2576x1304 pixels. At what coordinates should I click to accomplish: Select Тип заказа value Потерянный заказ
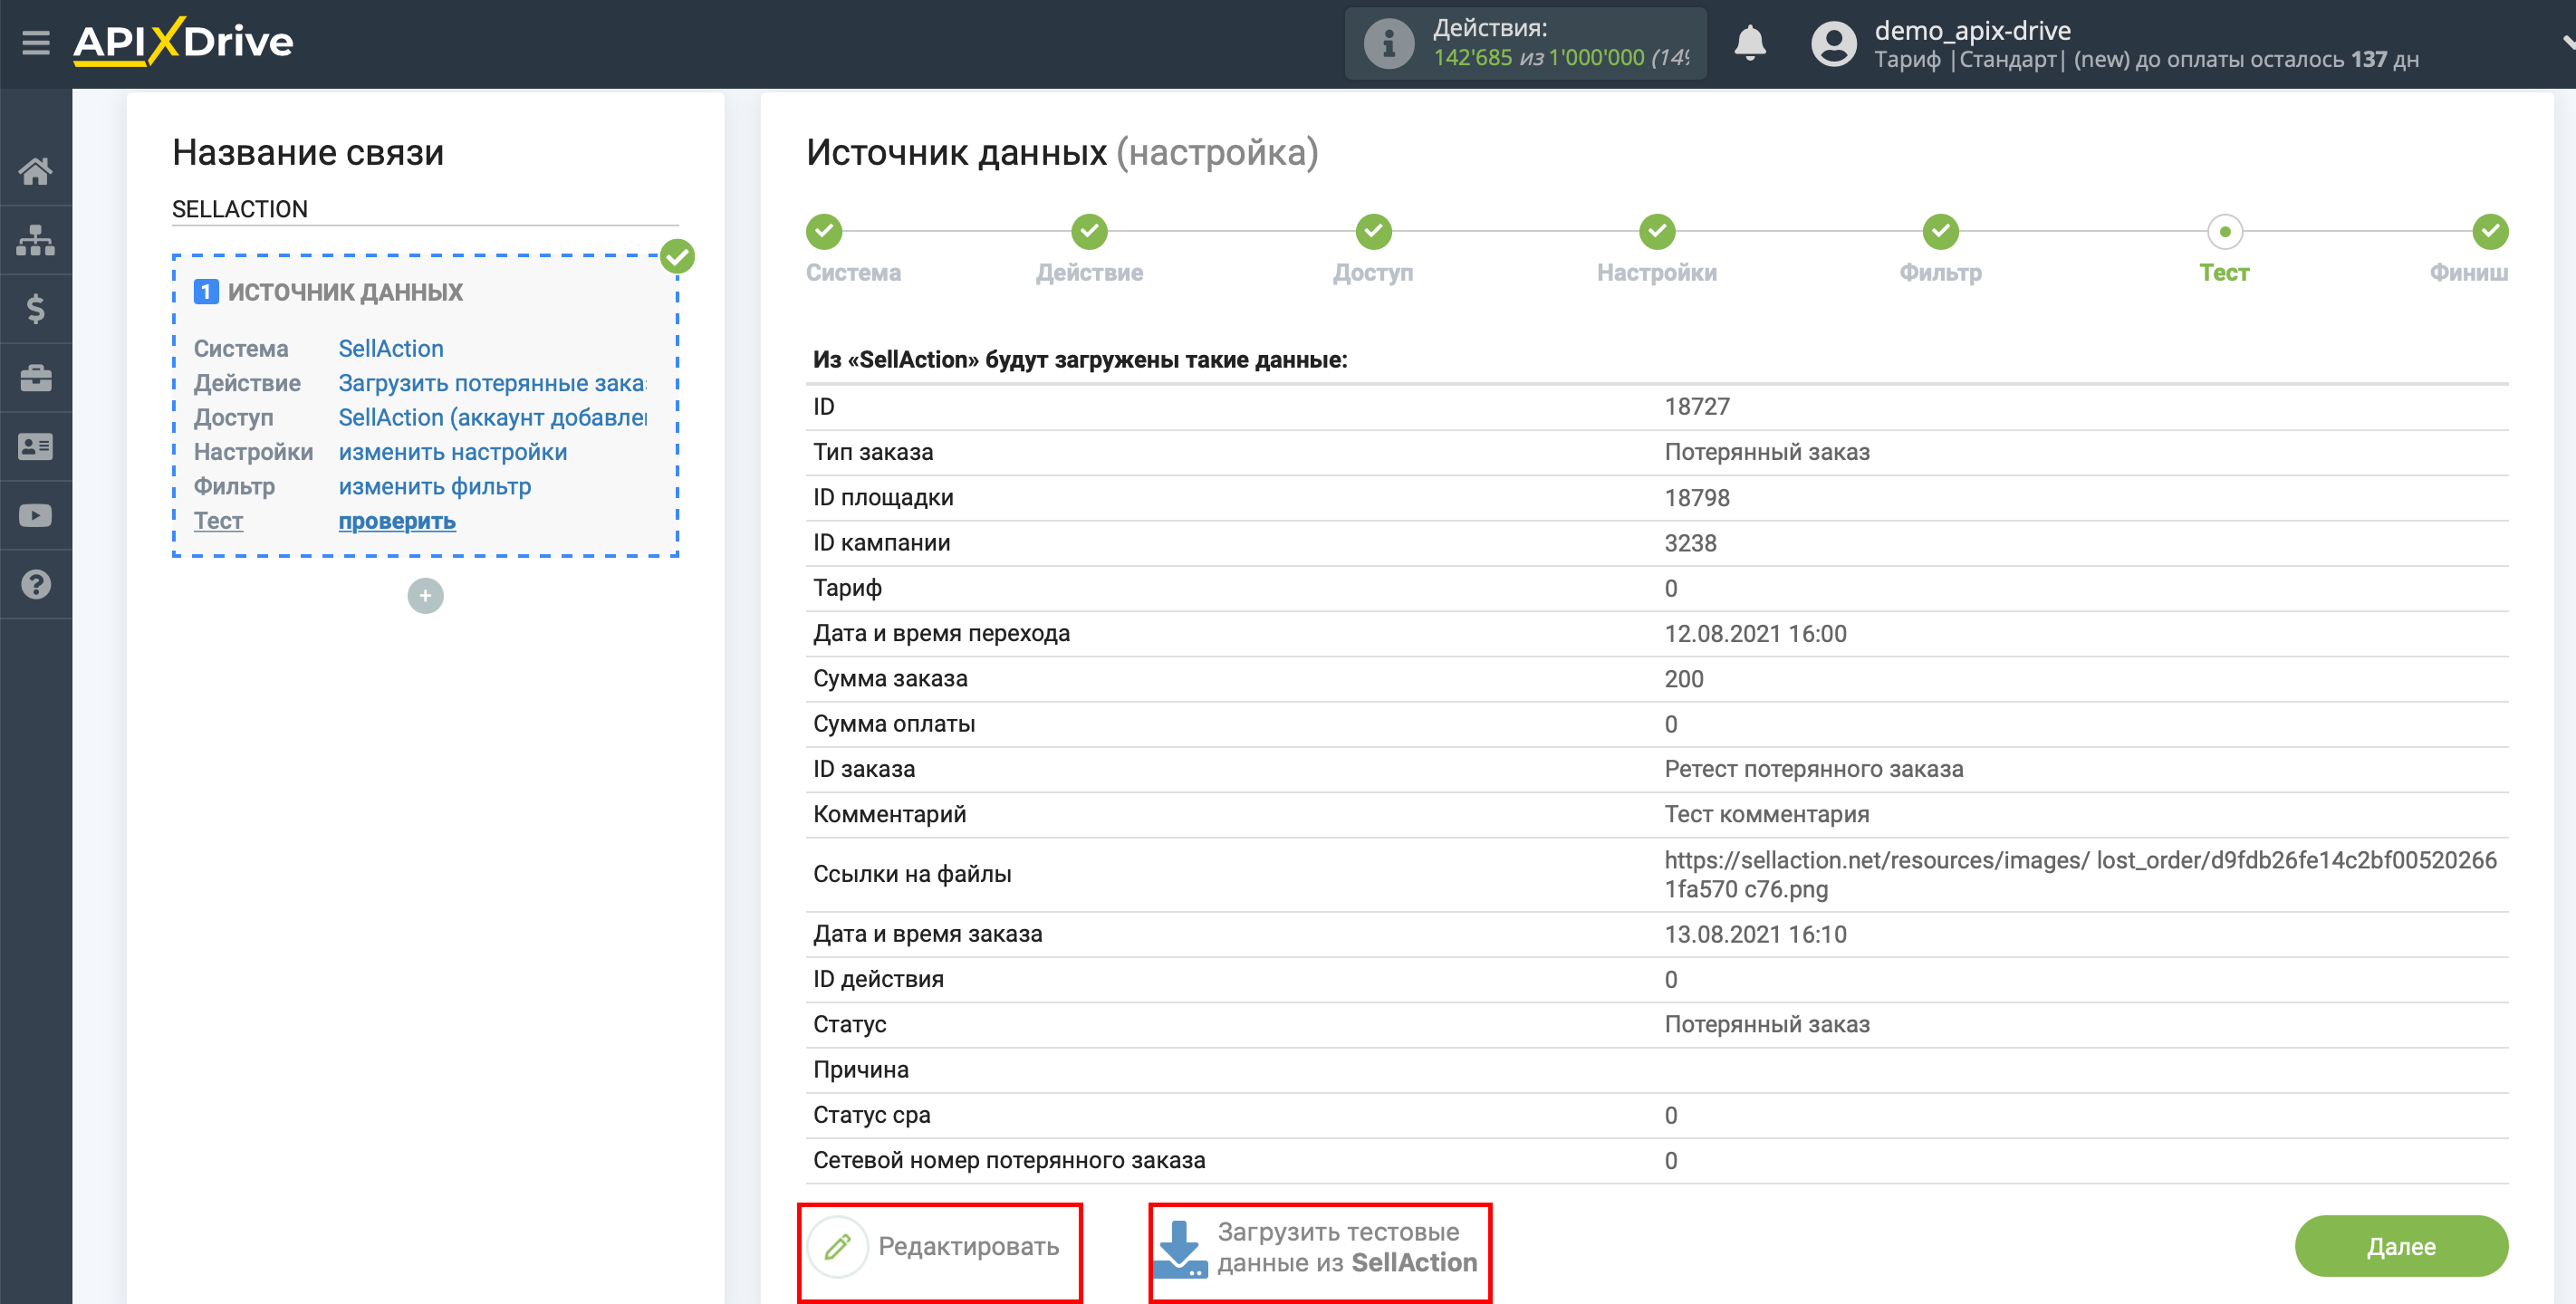[x=1767, y=452]
